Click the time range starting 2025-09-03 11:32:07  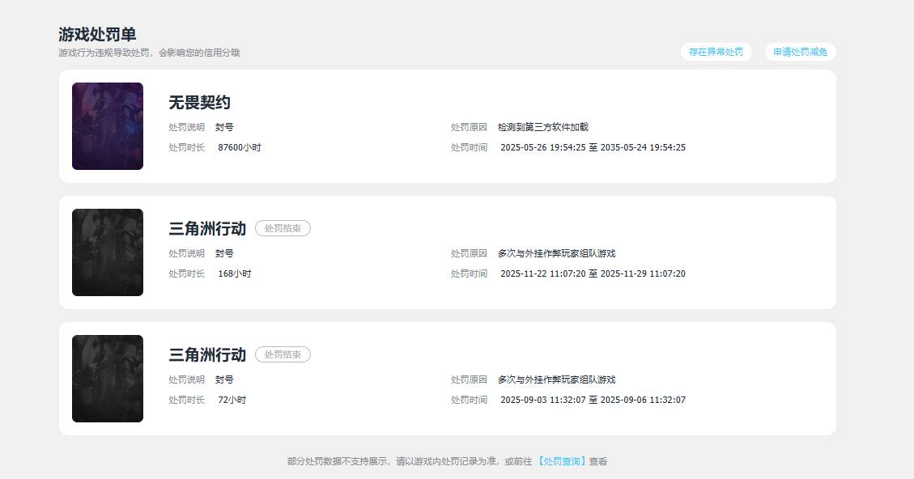pos(593,400)
